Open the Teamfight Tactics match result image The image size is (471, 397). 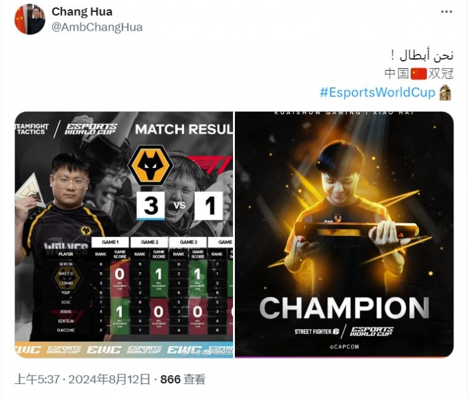click(x=124, y=235)
